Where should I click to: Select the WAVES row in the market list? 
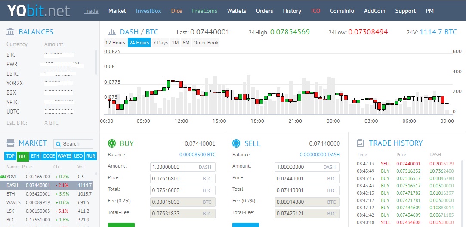46,202
